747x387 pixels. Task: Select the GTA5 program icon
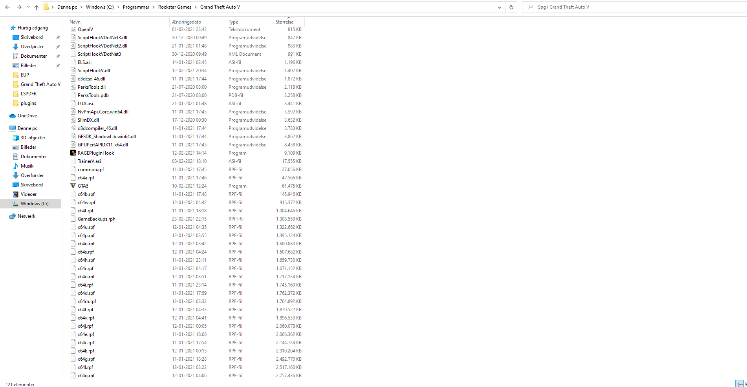(73, 186)
